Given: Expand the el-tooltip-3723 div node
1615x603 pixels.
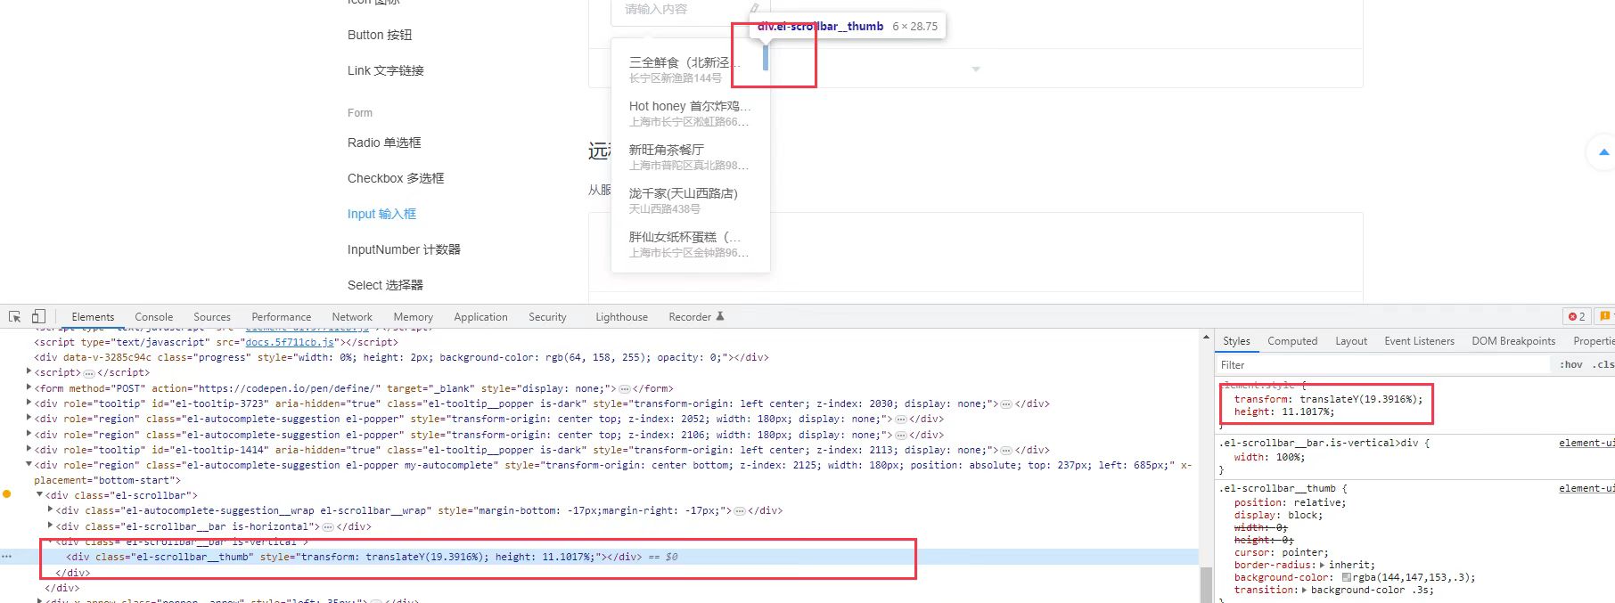Looking at the screenshot, I should 29,403.
